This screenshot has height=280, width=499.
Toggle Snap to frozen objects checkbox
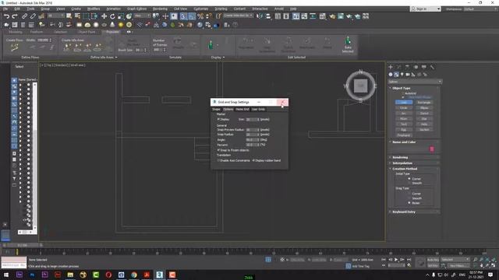click(218, 150)
